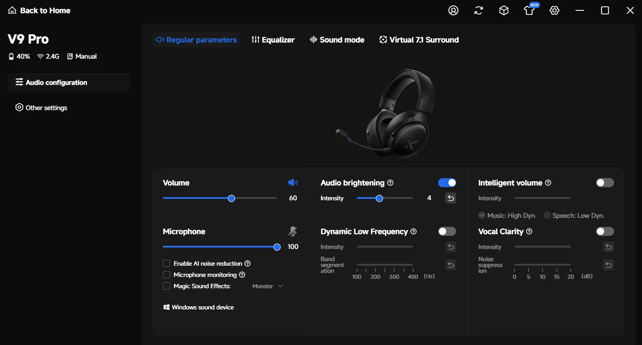This screenshot has height=345, width=642.
Task: Show help for Audio brightening
Action: (391, 183)
